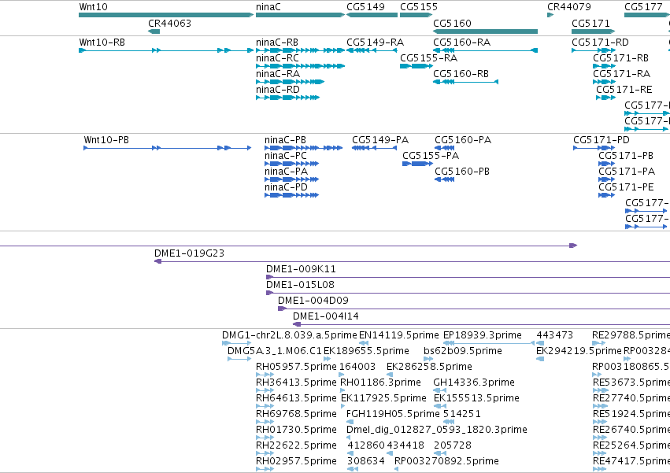Viewport: 670px width, 473px height.
Task: Click the CG5160-RA transcript label
Action: [462, 42]
